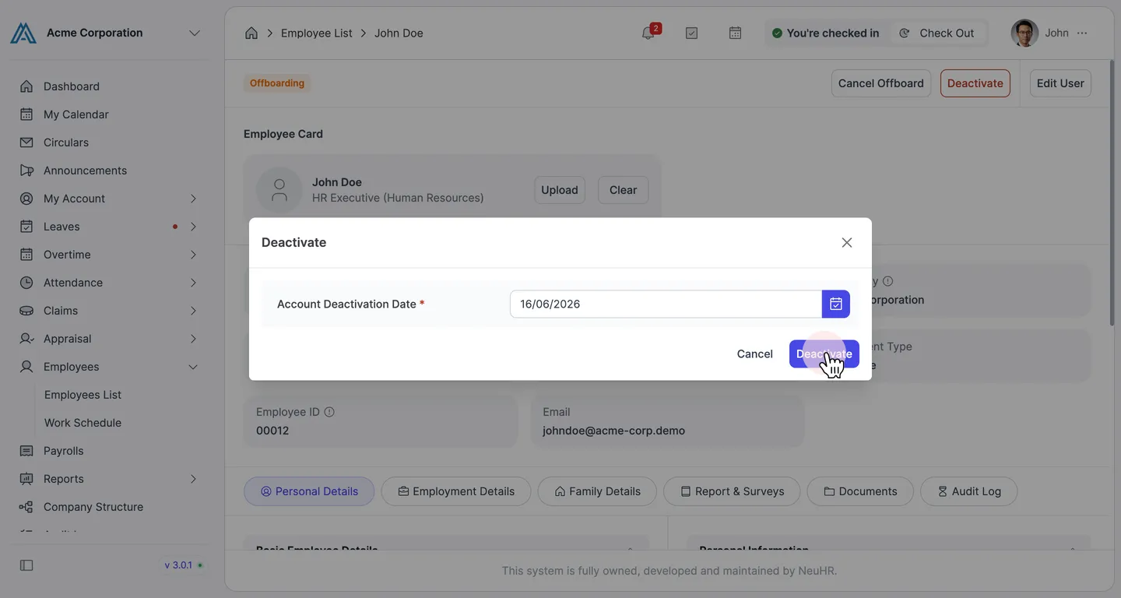Click the Reports sidebar icon

coord(26,479)
